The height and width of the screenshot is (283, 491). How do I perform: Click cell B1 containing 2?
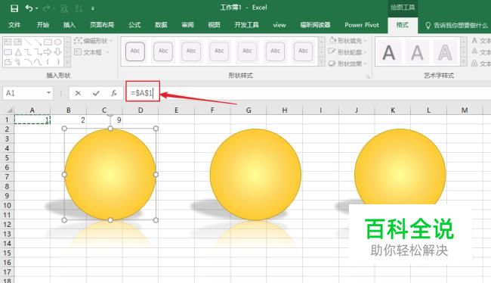(x=68, y=120)
